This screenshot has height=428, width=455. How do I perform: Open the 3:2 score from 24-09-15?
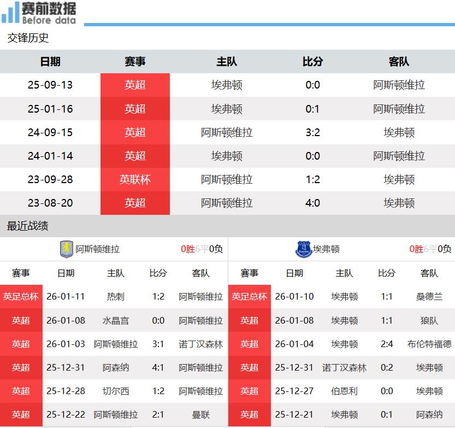[312, 132]
